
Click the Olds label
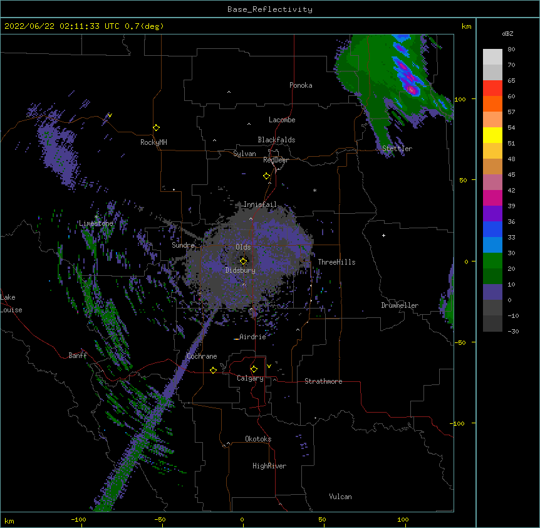(x=243, y=247)
